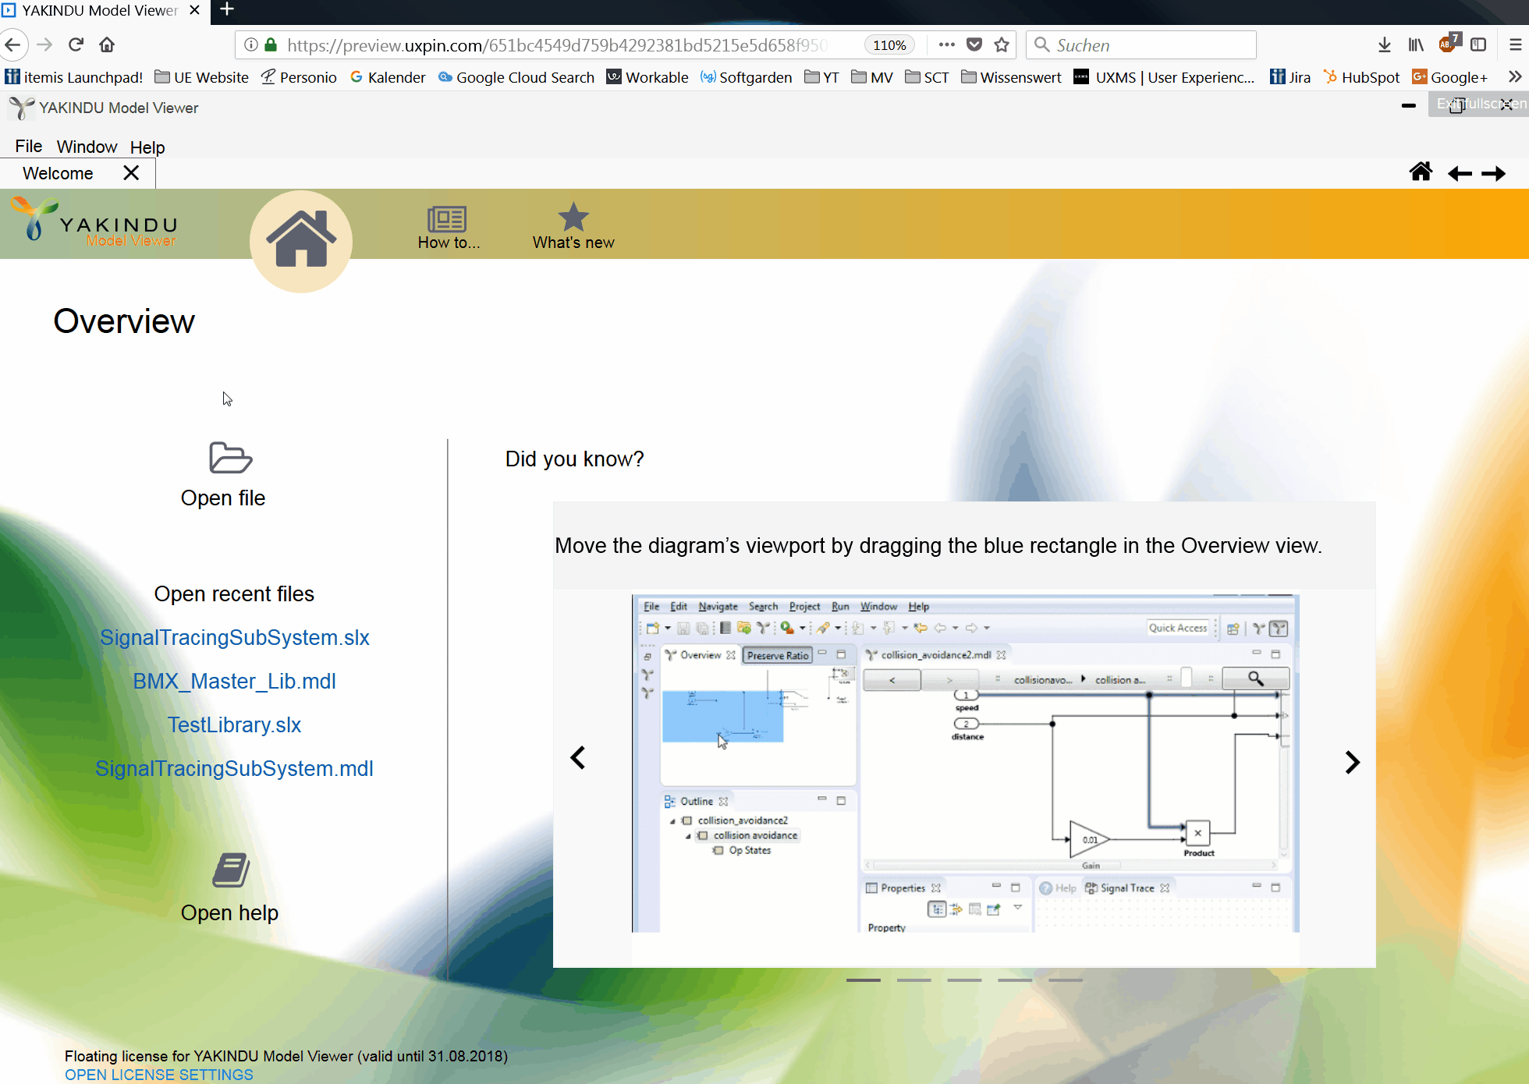The height and width of the screenshot is (1084, 1529).
Task: Click the Pocket save icon in the address bar
Action: [974, 45]
